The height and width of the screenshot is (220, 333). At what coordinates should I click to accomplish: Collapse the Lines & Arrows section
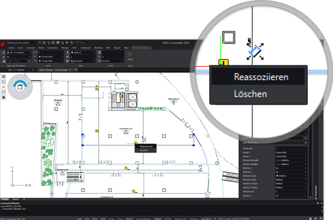(306, 143)
